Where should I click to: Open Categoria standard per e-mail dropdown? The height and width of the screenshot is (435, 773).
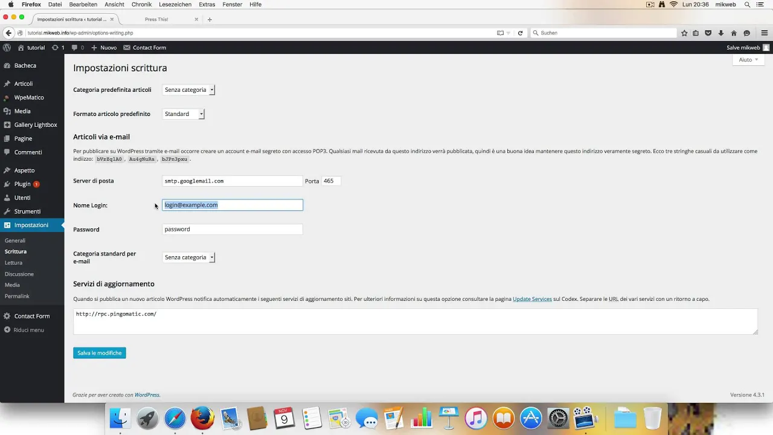click(x=188, y=257)
